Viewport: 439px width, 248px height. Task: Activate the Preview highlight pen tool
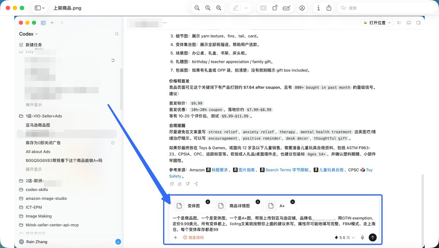point(236,8)
